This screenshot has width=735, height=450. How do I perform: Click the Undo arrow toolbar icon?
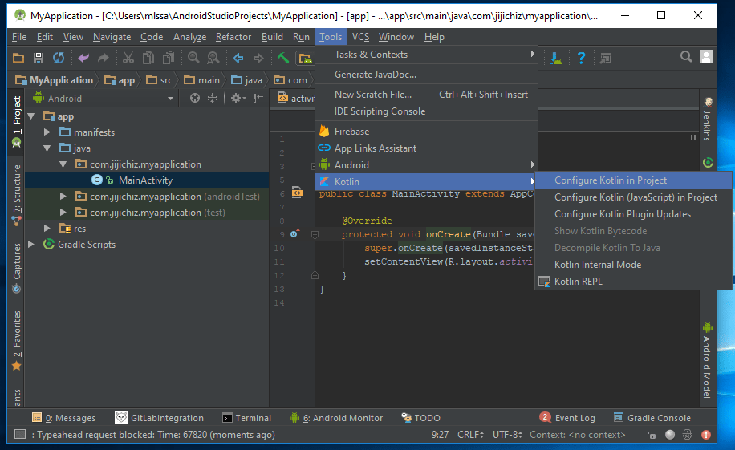83,58
